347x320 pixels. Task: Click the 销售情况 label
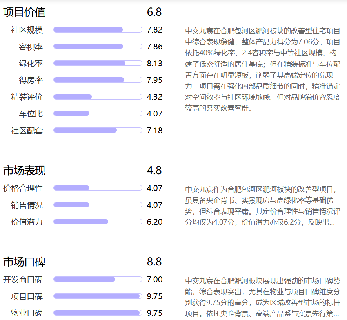tap(27, 205)
